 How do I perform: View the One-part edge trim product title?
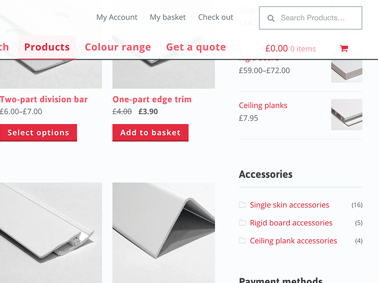(152, 100)
